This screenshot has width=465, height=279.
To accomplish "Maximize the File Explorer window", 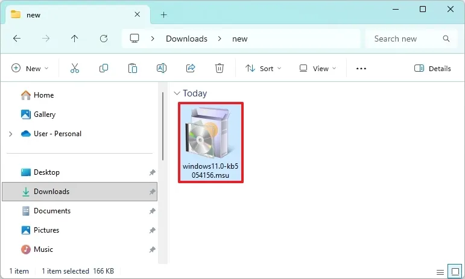I will [x=423, y=9].
